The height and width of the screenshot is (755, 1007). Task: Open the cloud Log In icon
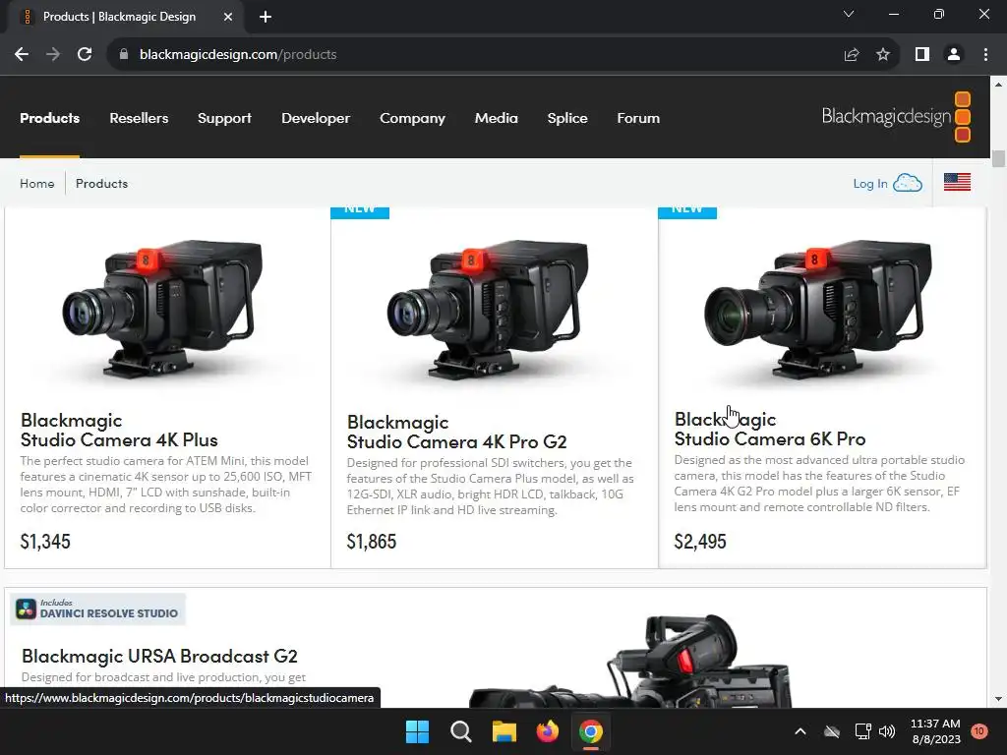pyautogui.click(x=908, y=183)
